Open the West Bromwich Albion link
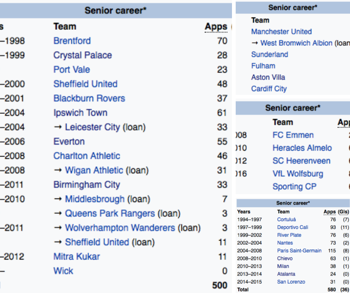The image size is (350, 293). click(x=296, y=43)
